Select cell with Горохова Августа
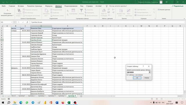 click(41, 31)
